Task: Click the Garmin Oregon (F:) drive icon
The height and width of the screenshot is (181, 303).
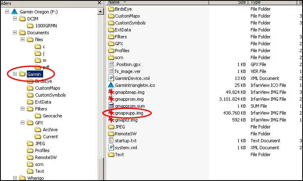Action: tap(15, 11)
